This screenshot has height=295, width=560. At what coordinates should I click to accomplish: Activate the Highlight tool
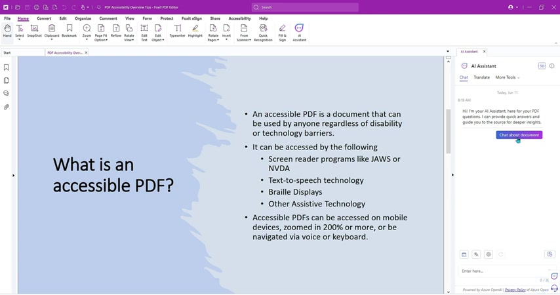(x=195, y=31)
